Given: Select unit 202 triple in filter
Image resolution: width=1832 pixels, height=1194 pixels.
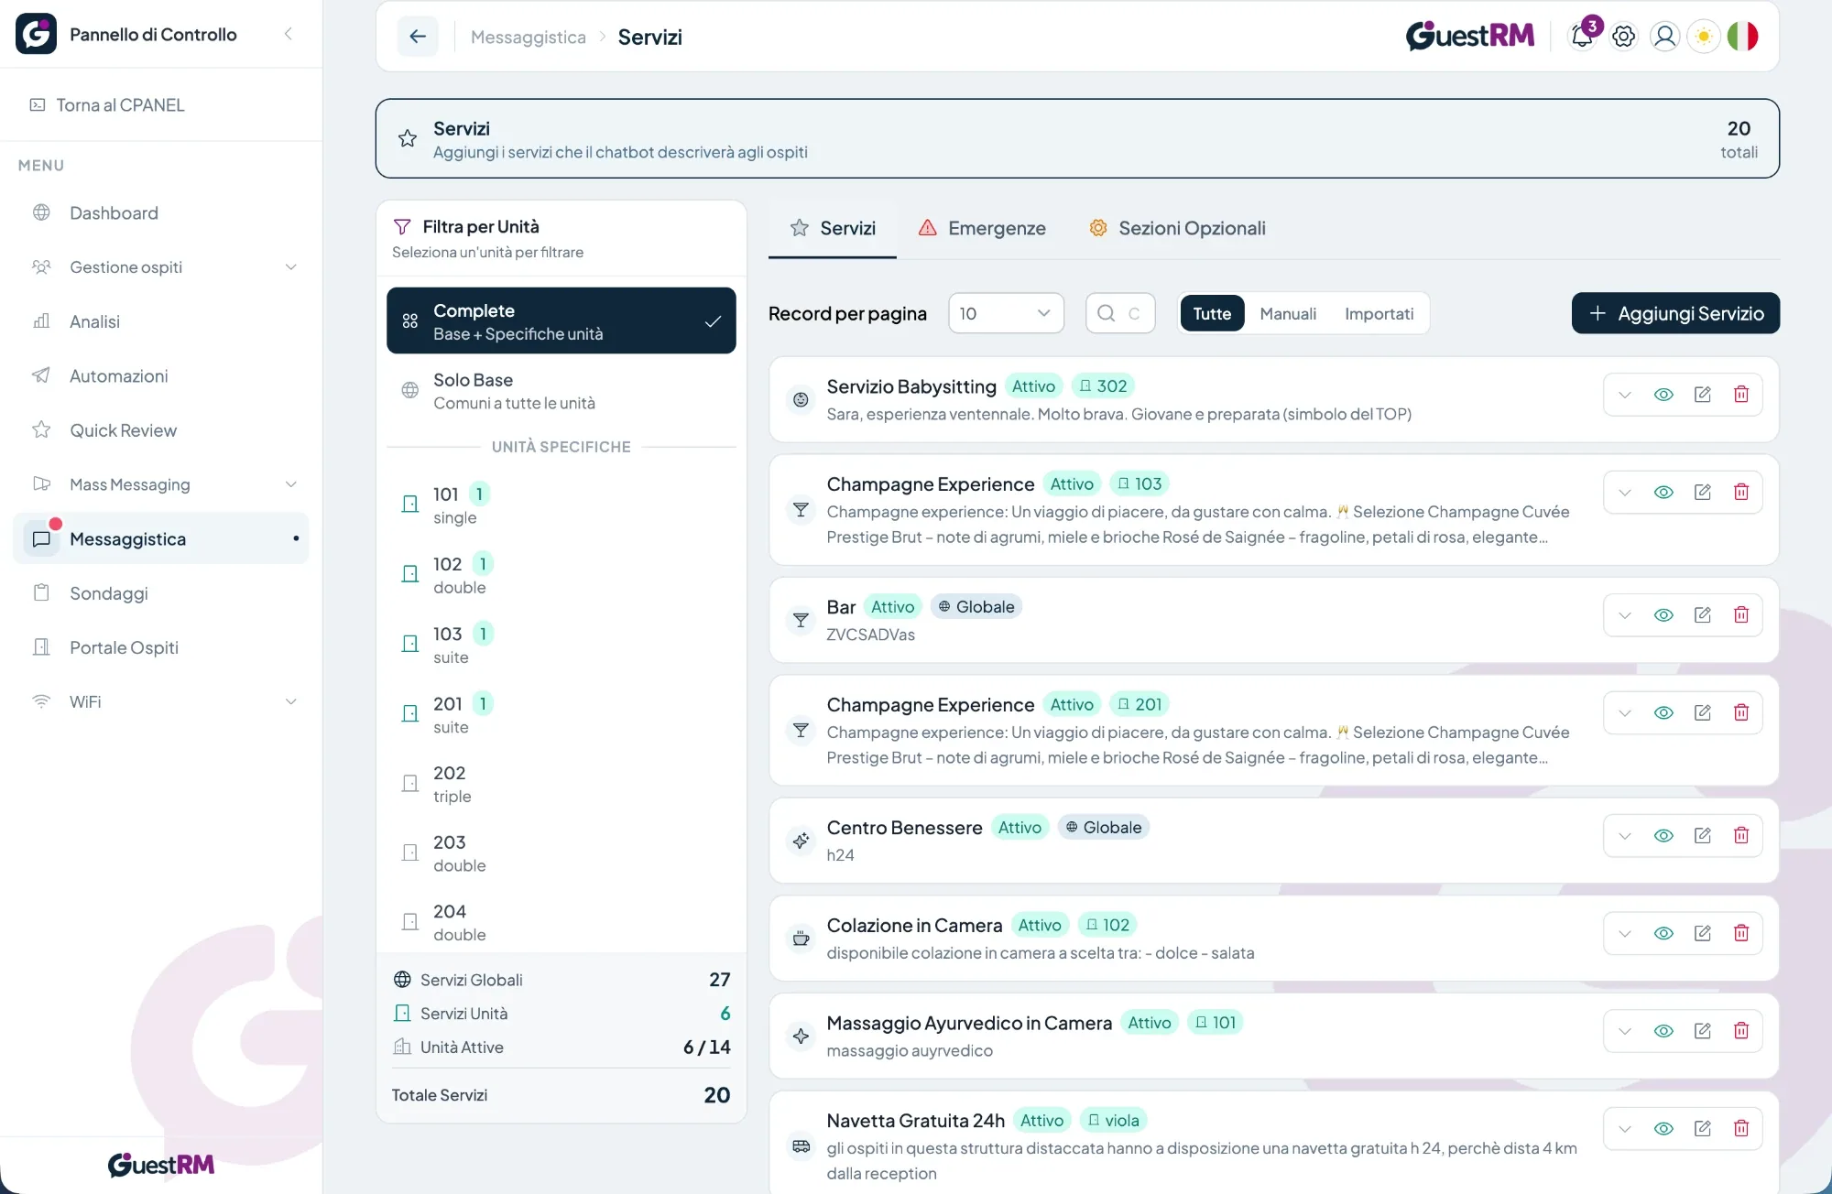Looking at the screenshot, I should (562, 784).
